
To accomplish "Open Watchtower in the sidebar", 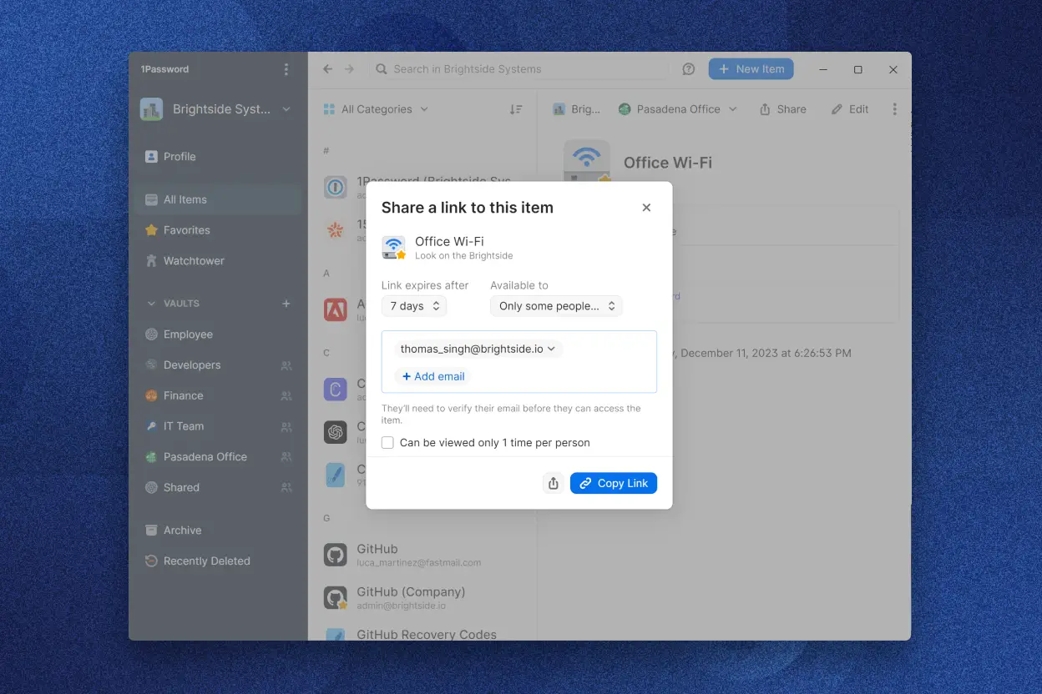I will [x=219, y=261].
